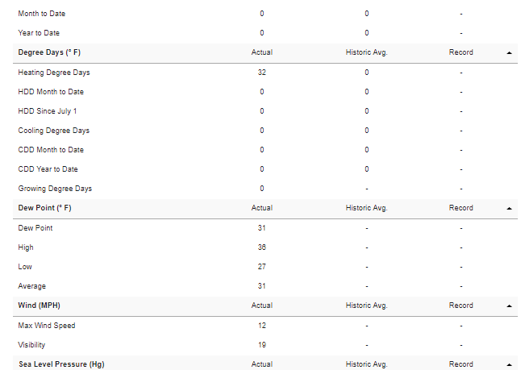Click Actual column in Wind header

pos(262,306)
